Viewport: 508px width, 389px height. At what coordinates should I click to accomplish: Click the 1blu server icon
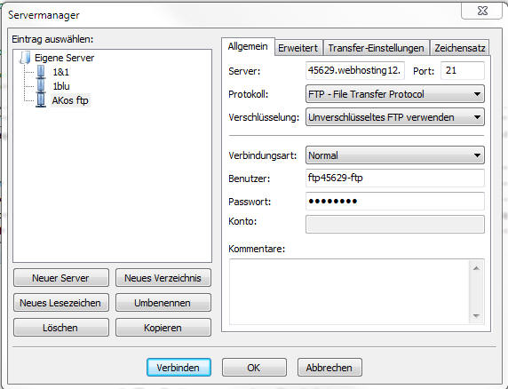coord(41,86)
